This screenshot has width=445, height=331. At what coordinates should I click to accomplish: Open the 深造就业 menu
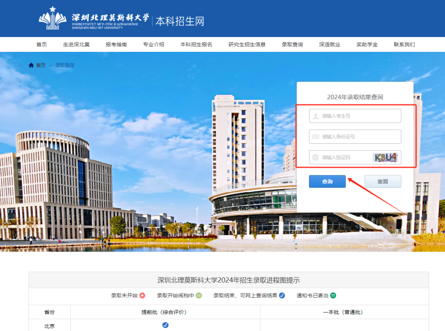(x=330, y=44)
